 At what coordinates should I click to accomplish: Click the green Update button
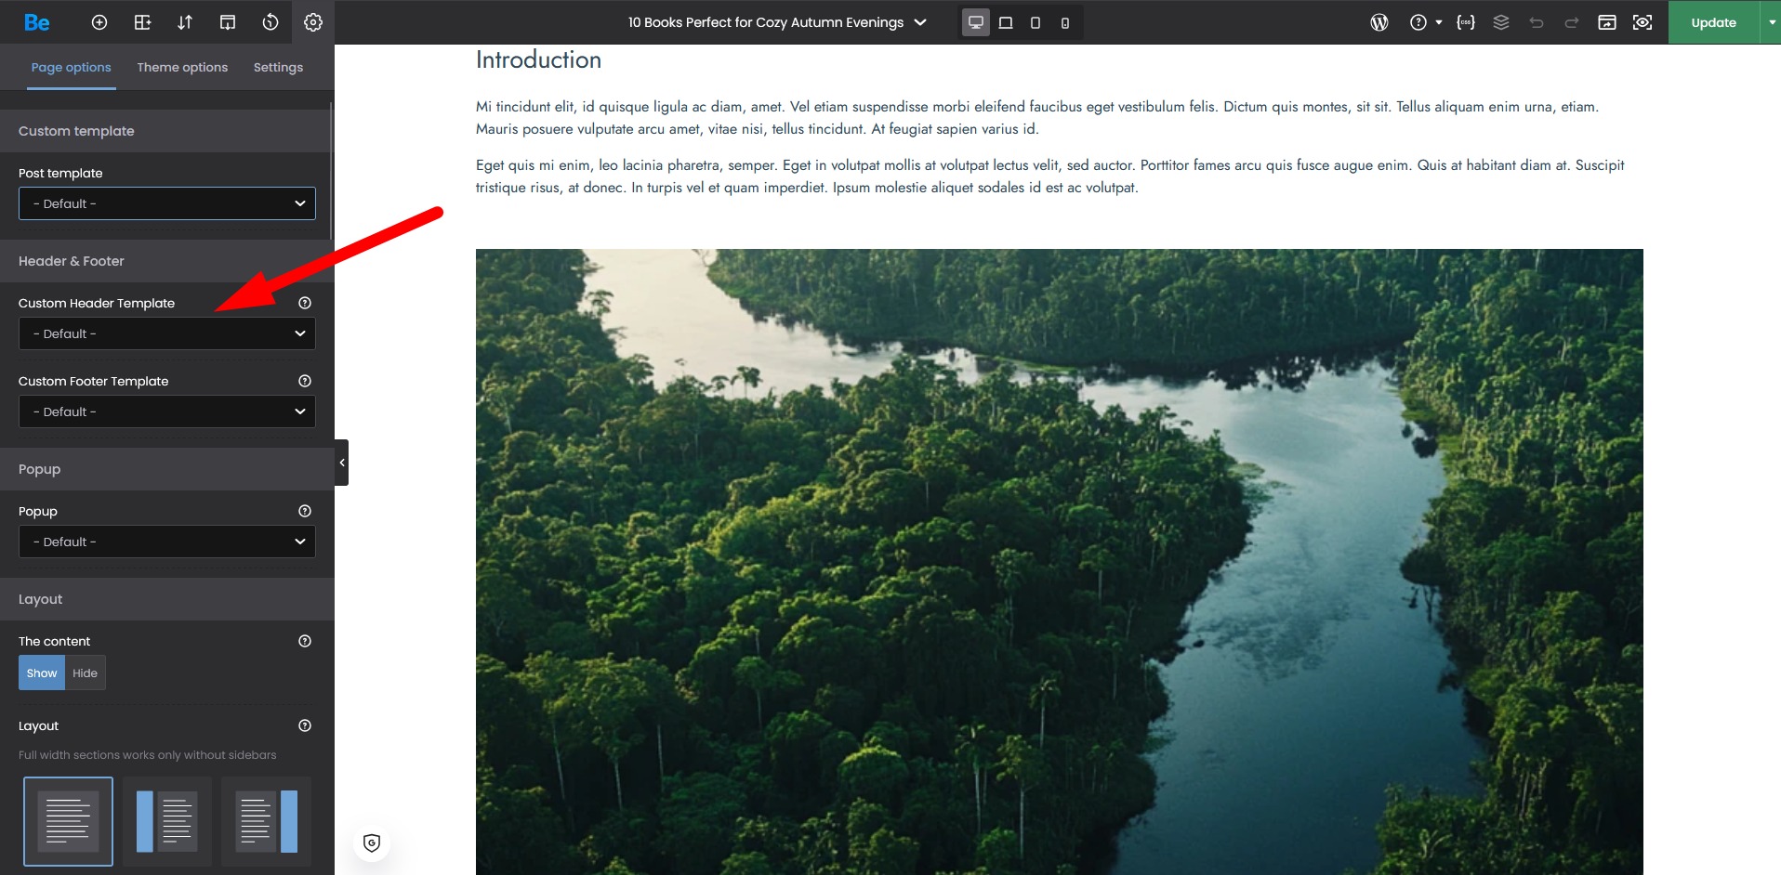[x=1713, y=22]
